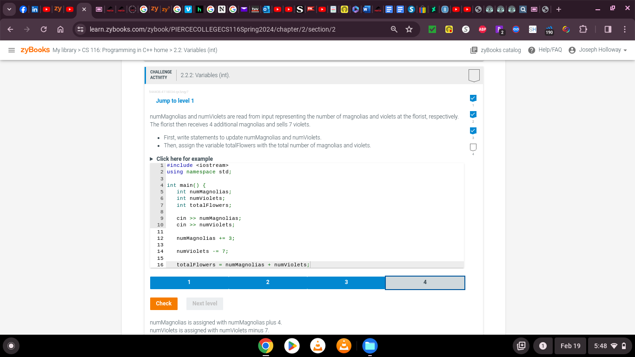Open the browser extensions puzzle icon
This screenshot has height=357, width=635.
pyautogui.click(x=583, y=29)
